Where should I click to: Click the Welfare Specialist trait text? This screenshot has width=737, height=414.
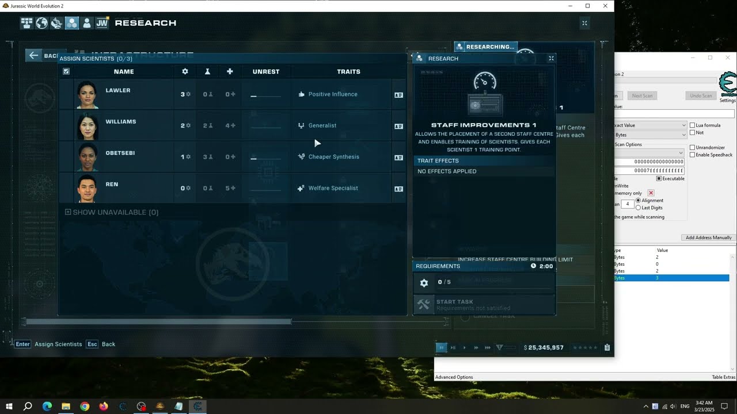click(x=333, y=188)
